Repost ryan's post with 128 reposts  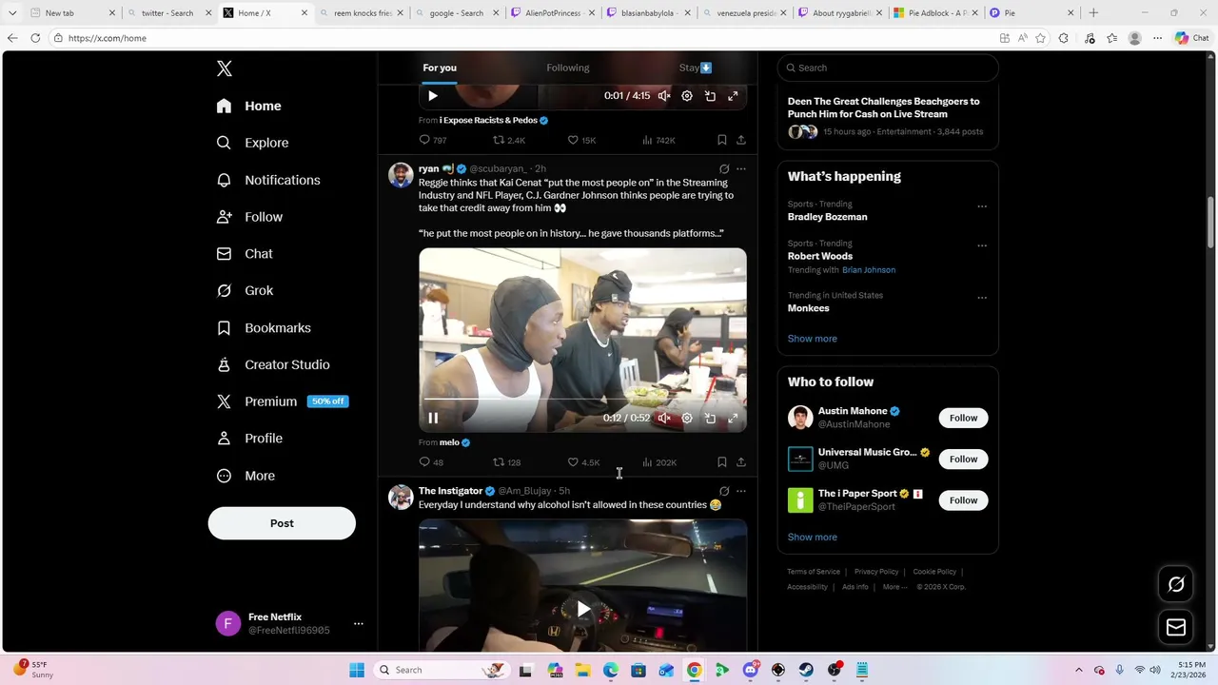click(x=506, y=462)
